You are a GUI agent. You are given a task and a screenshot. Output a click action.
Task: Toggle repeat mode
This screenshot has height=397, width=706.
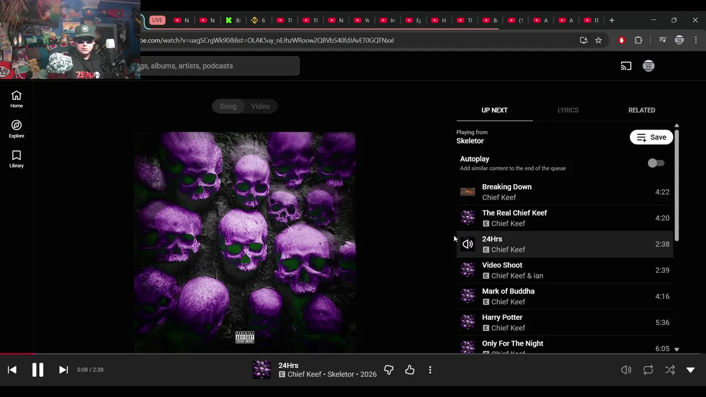coord(648,370)
